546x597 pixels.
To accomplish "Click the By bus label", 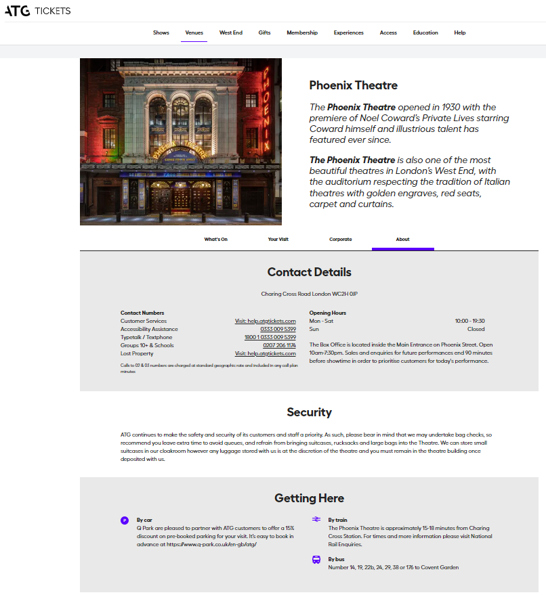I will [336, 559].
